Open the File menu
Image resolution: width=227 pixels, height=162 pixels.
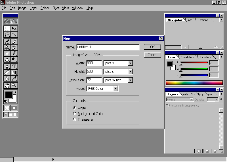click(4, 8)
